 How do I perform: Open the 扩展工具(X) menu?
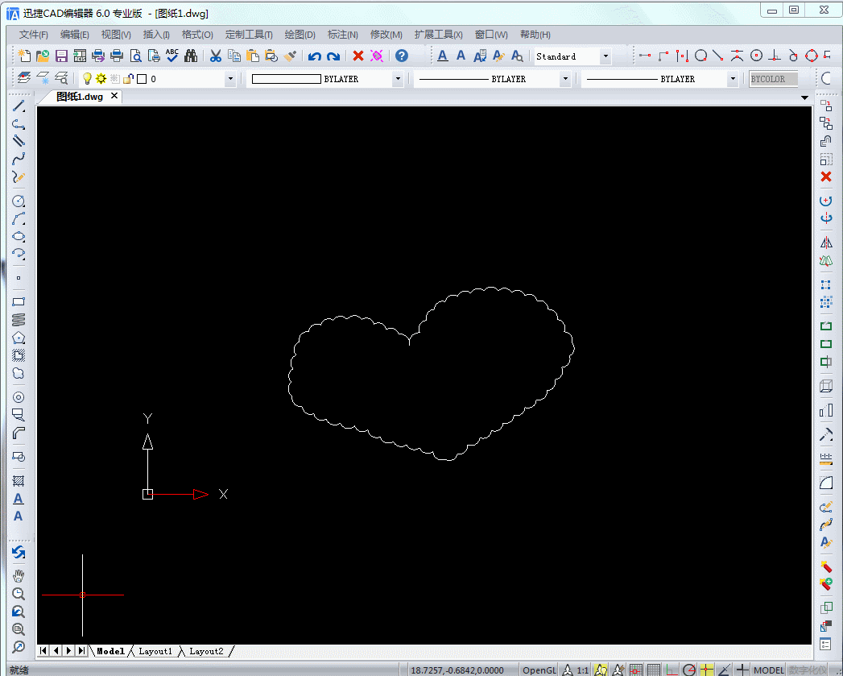[438, 35]
